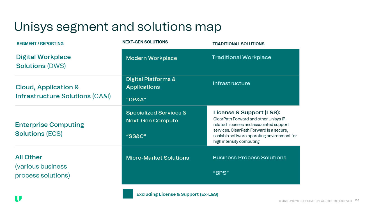Click the License & Support (L&S) heading
The width and height of the screenshot is (374, 210).
click(247, 113)
